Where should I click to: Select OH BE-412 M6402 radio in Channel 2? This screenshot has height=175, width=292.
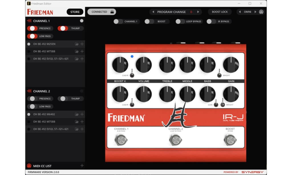[x=29, y=114]
